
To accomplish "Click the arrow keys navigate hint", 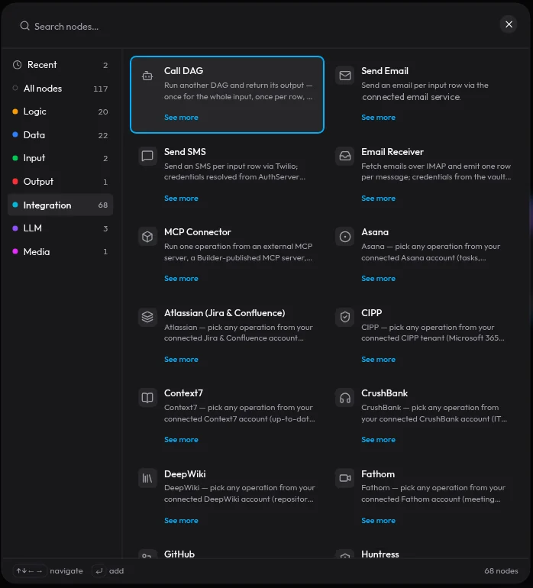I will tap(48, 571).
